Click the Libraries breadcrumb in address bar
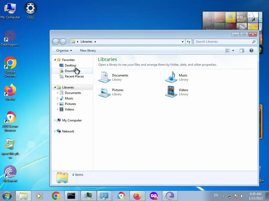 tap(86, 42)
